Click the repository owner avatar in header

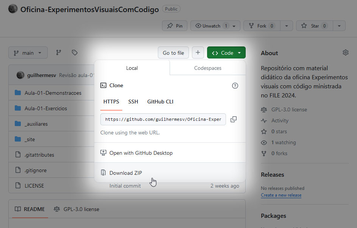pos(13,9)
